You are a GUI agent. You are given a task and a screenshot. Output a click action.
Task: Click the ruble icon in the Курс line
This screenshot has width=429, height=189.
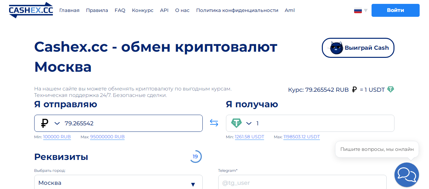(x=354, y=89)
